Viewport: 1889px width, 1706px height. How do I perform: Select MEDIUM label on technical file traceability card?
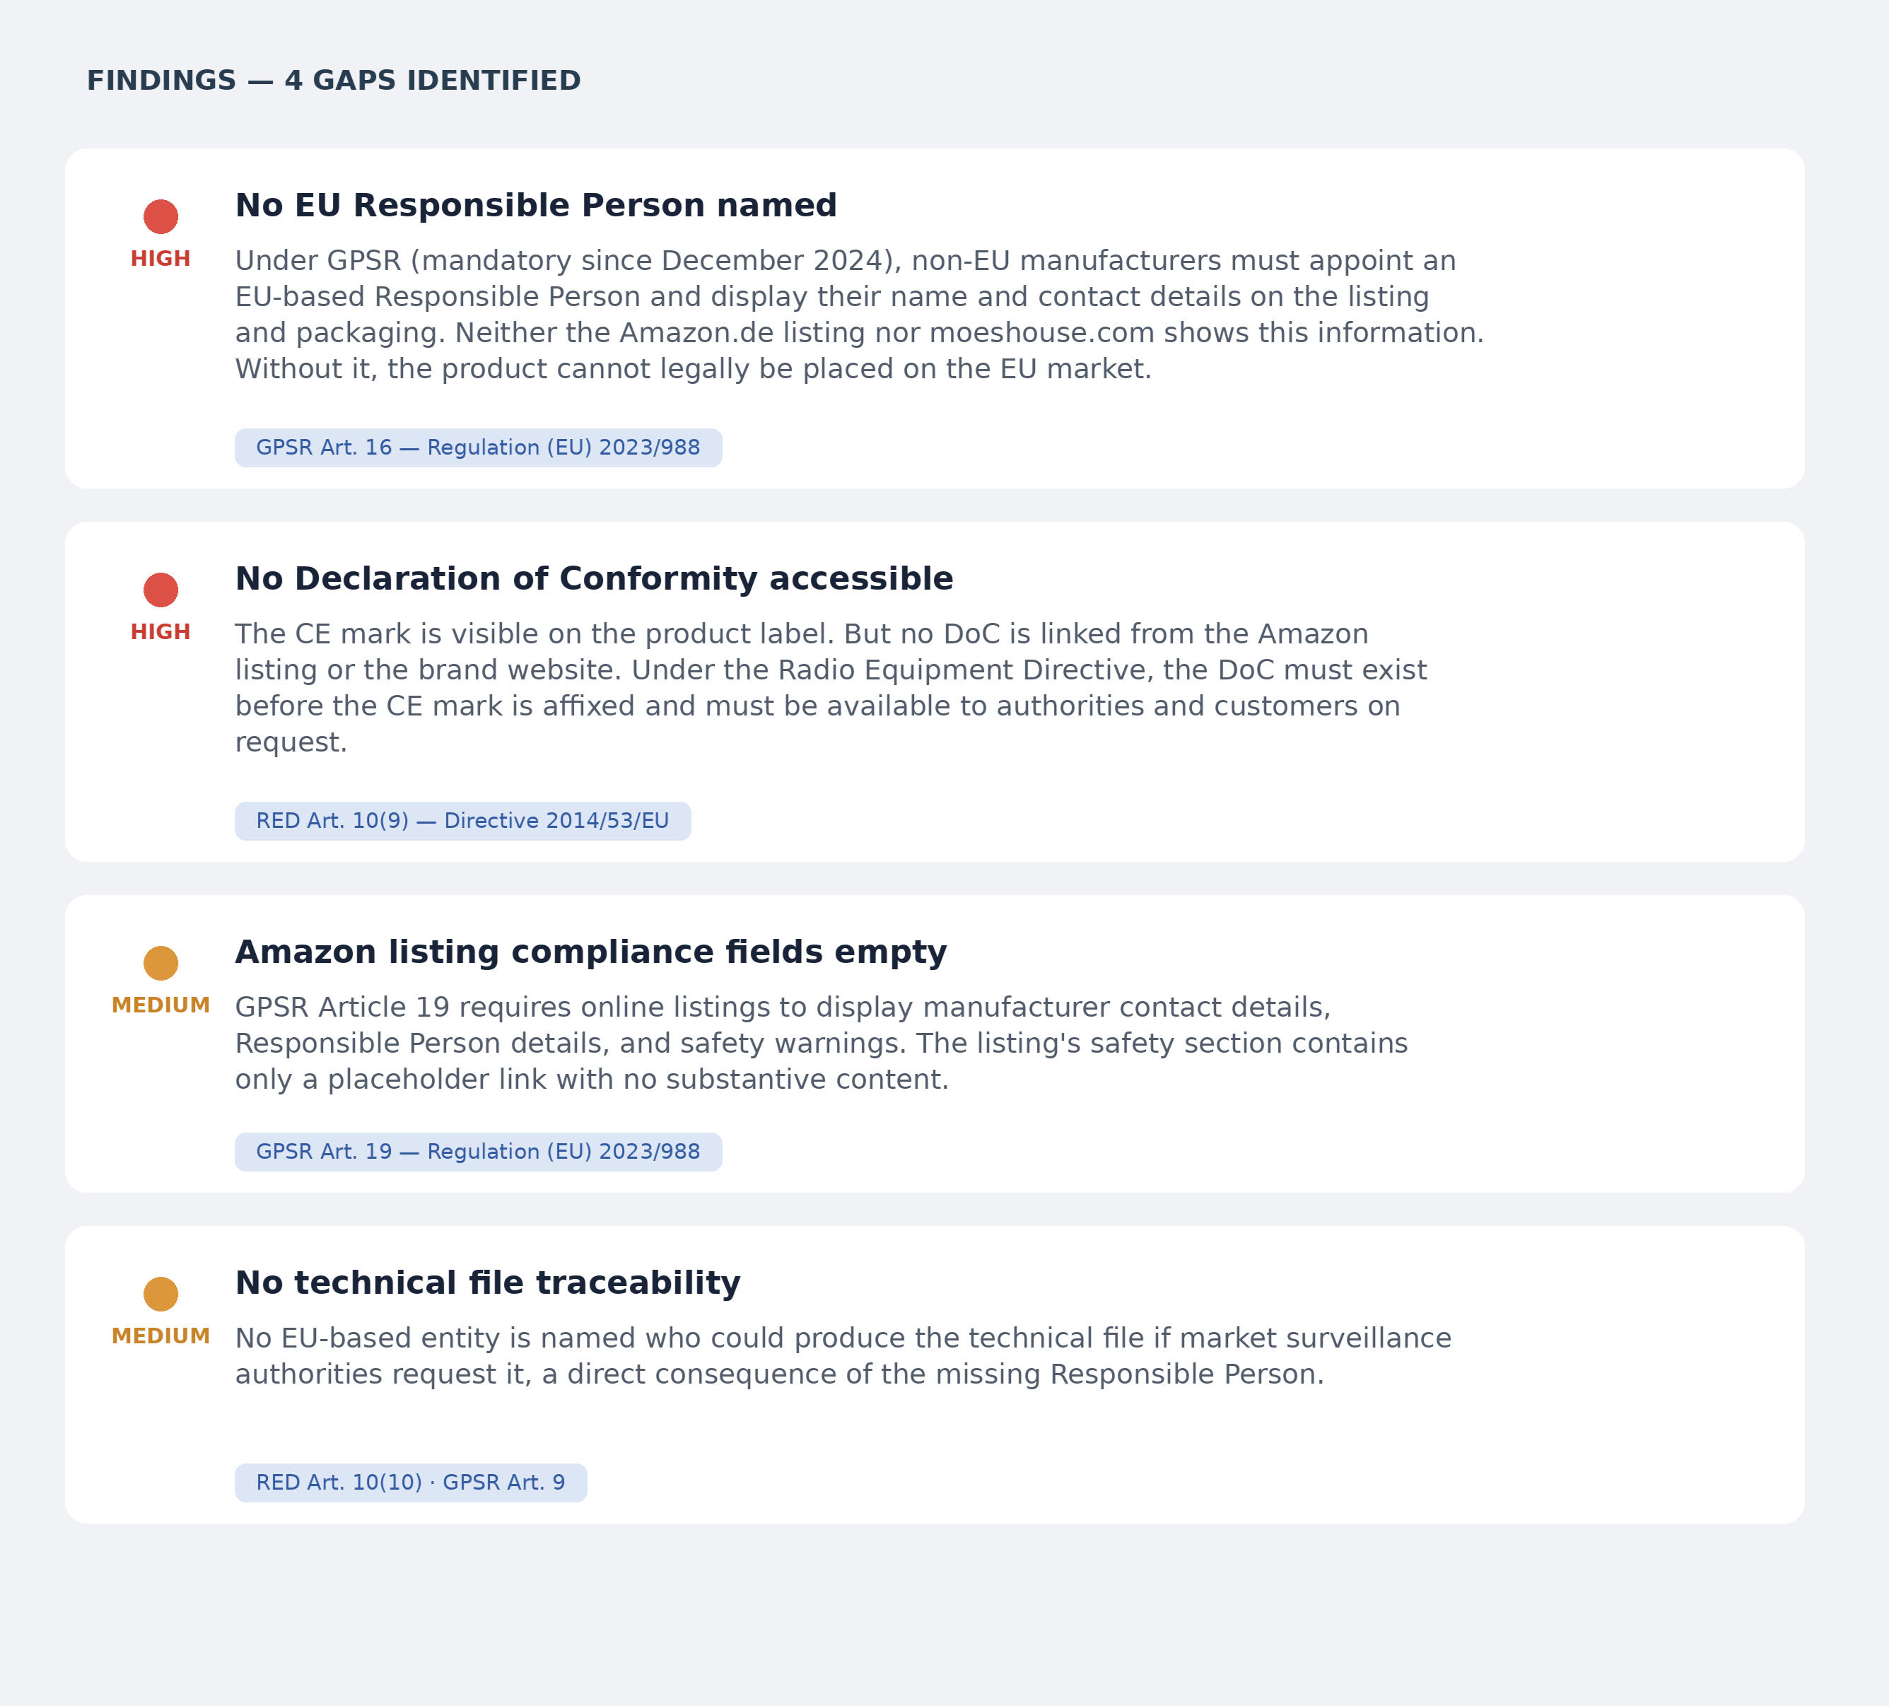pyautogui.click(x=160, y=1336)
